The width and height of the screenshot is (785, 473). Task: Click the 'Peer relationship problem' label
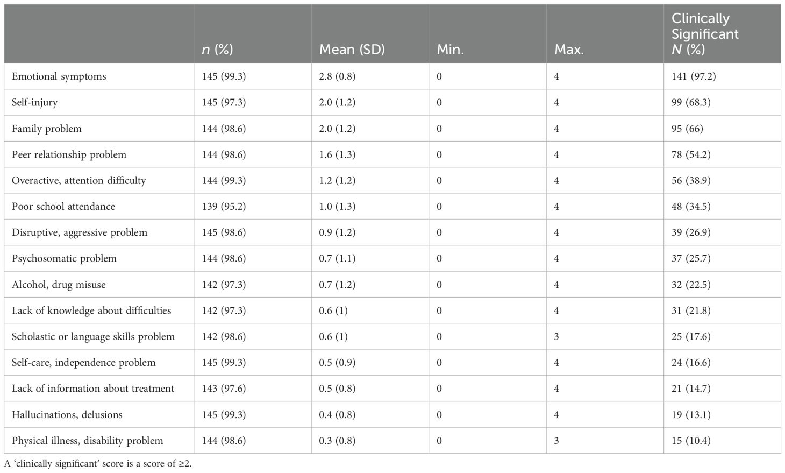point(69,154)
